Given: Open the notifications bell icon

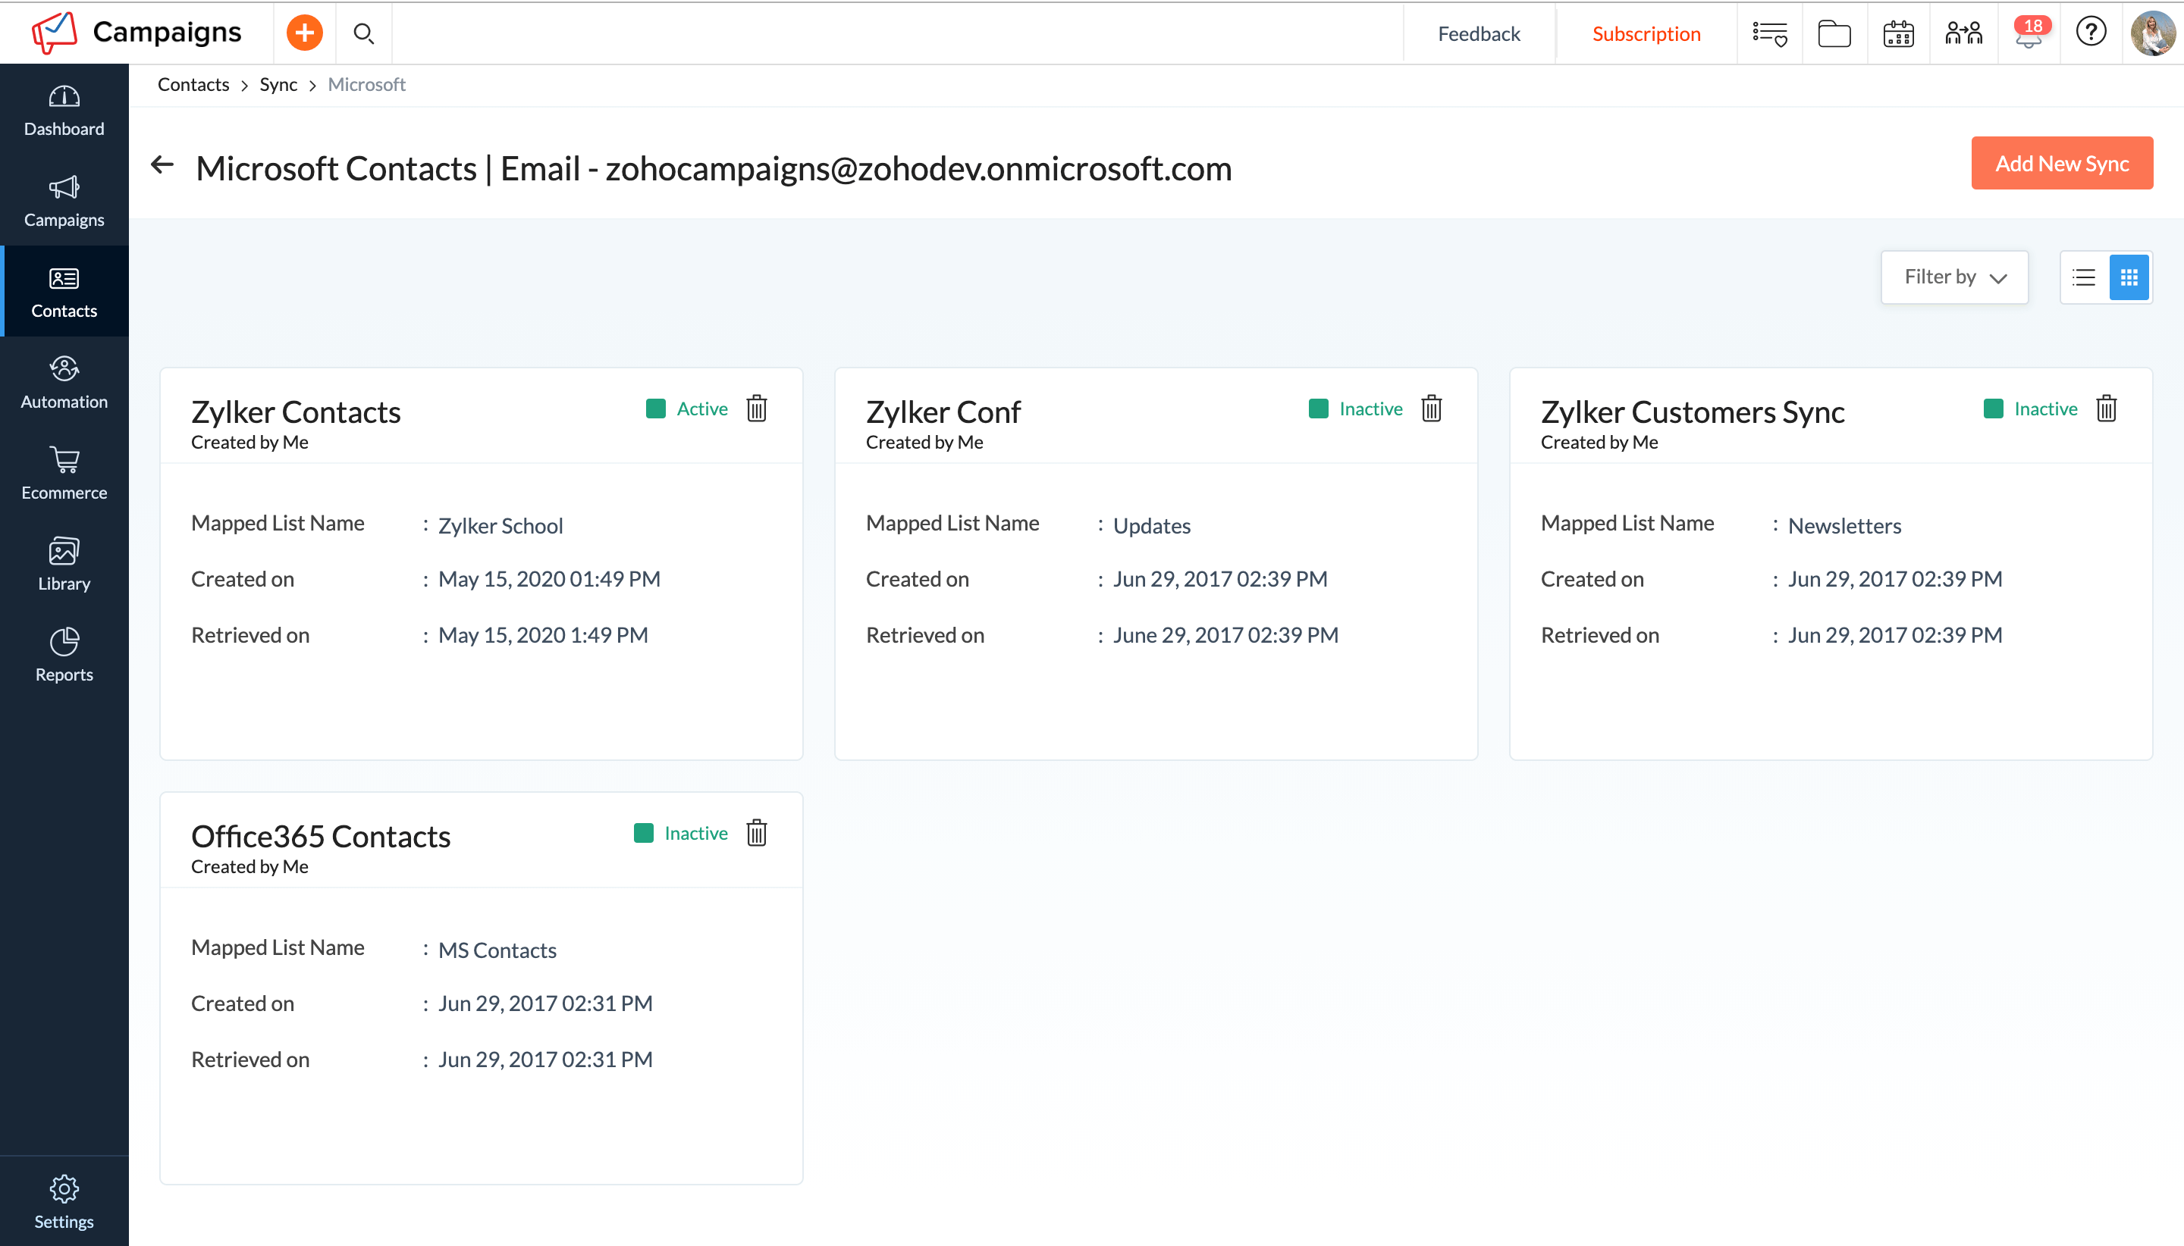Looking at the screenshot, I should point(2029,34).
